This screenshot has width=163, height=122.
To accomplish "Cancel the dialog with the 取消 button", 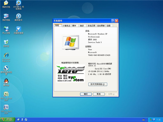I will click(x=99, y=94).
